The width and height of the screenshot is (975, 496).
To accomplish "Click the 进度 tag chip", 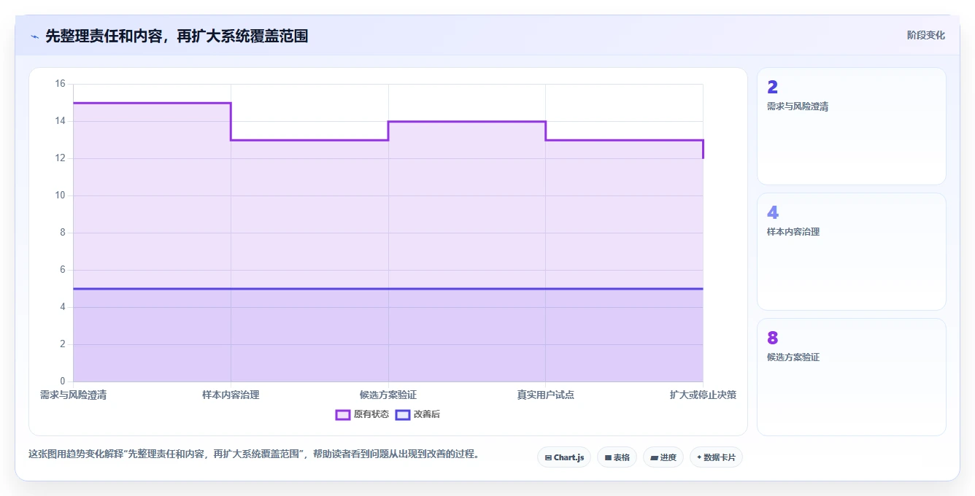I will pyautogui.click(x=663, y=457).
